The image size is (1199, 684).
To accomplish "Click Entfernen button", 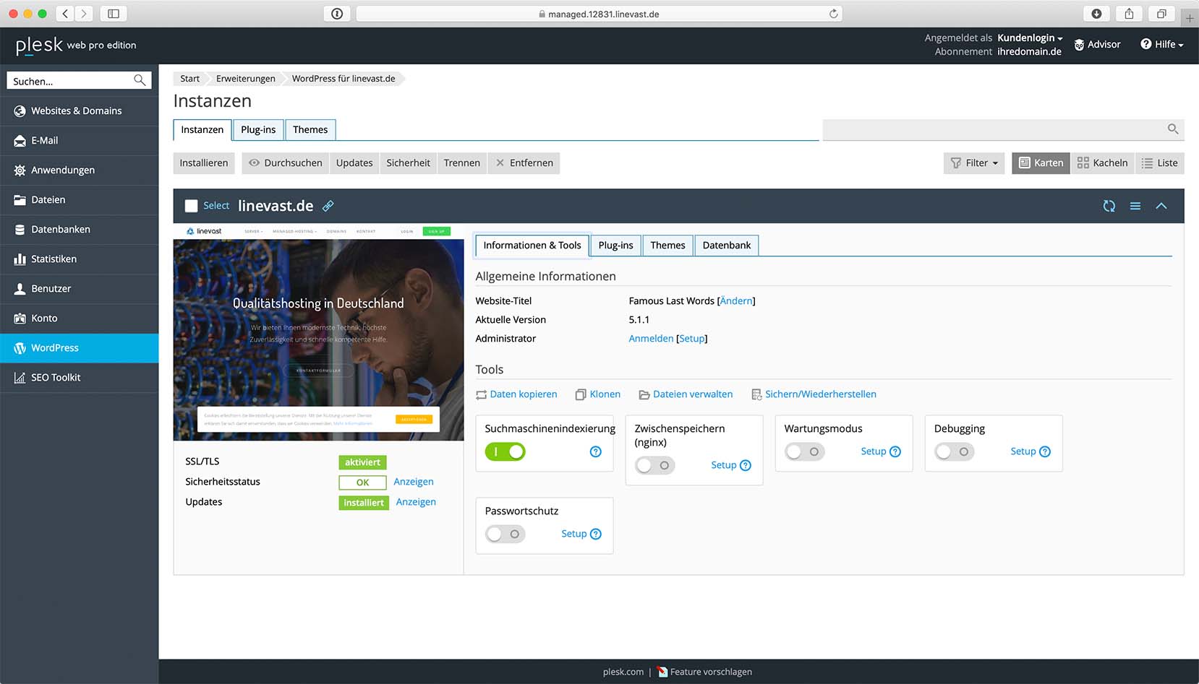I will pyautogui.click(x=524, y=163).
